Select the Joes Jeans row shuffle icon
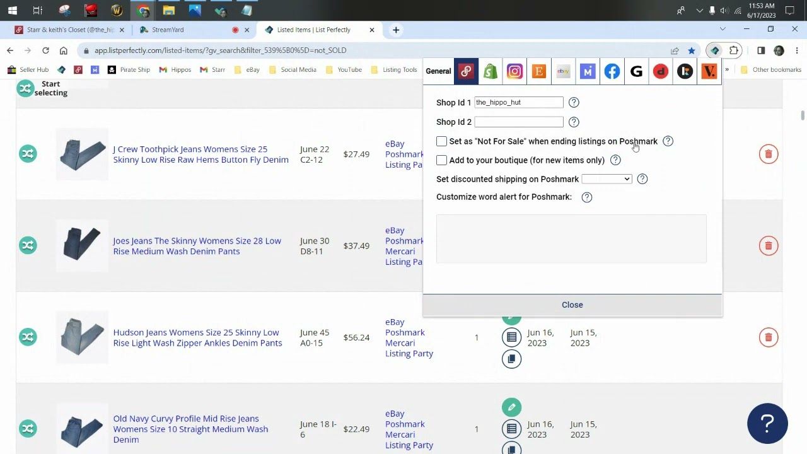807x454 pixels. pos(28,245)
